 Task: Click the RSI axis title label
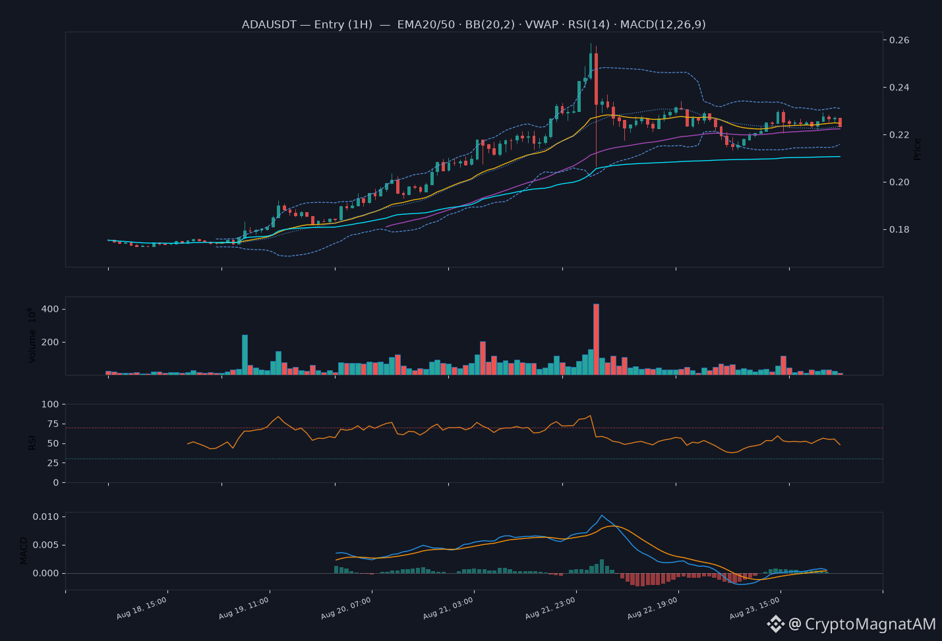[32, 443]
